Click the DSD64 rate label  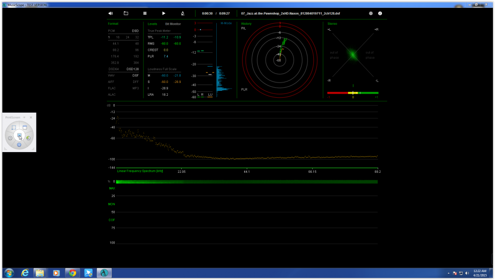click(x=114, y=69)
